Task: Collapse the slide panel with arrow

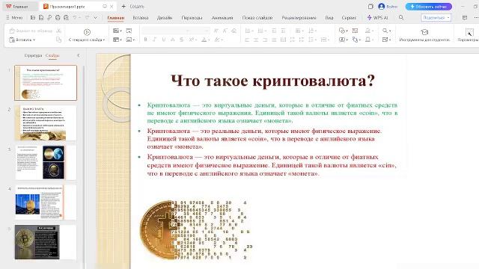Action: click(79, 55)
